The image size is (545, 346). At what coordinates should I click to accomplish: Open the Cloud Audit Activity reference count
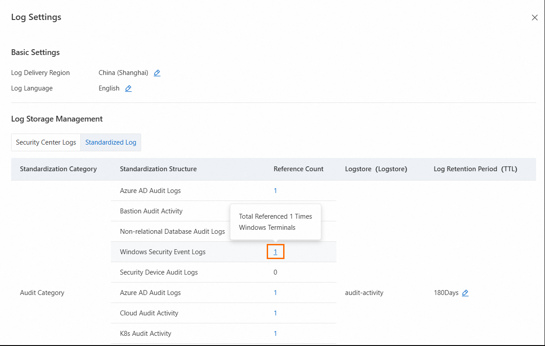point(275,313)
